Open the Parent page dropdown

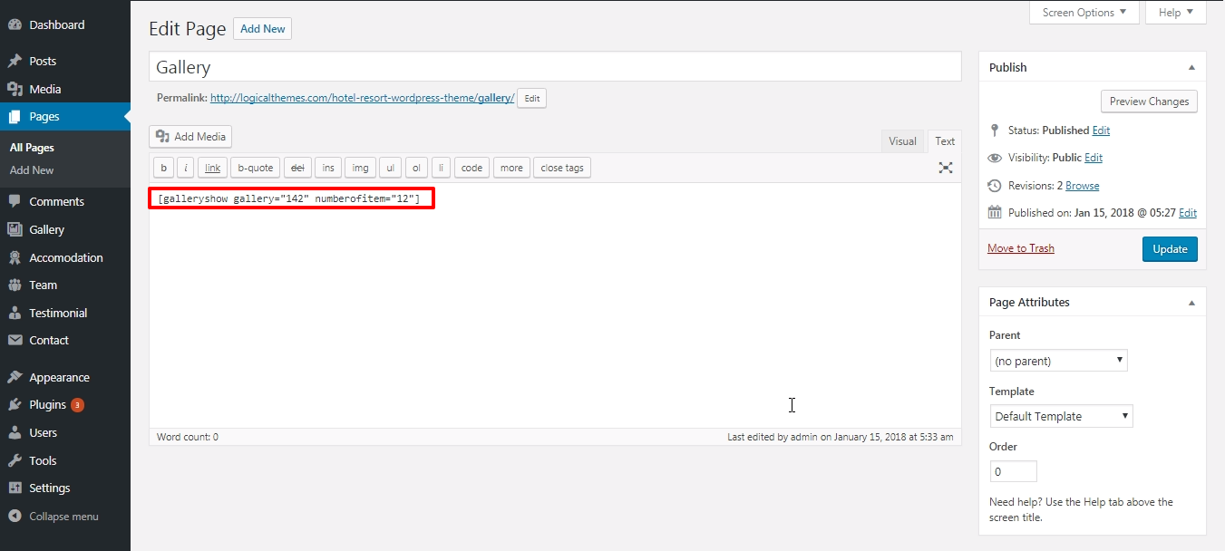pos(1058,361)
